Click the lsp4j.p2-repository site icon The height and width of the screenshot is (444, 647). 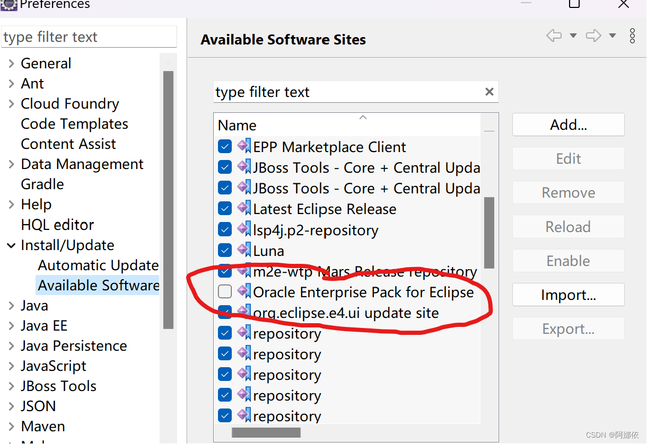coord(244,229)
